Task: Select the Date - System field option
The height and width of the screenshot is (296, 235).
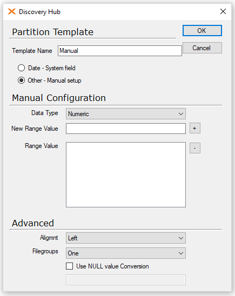Action: pos(21,68)
